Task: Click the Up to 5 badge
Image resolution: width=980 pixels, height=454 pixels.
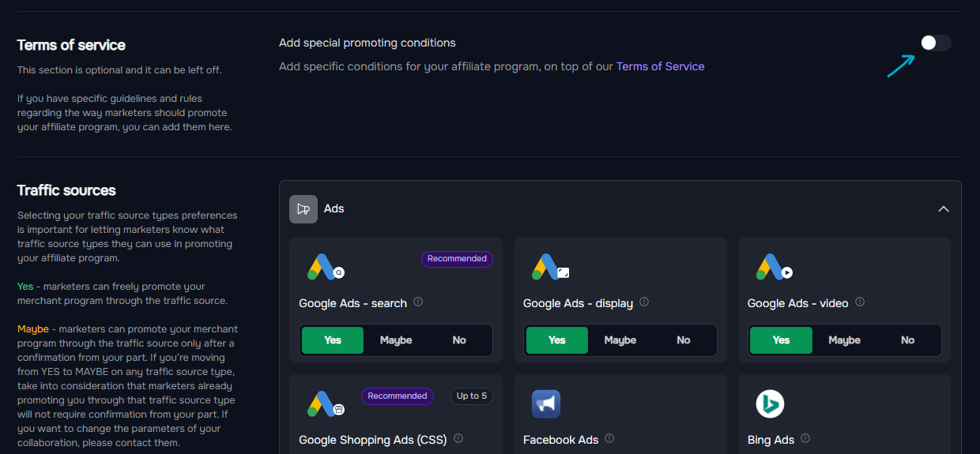Action: pos(472,396)
